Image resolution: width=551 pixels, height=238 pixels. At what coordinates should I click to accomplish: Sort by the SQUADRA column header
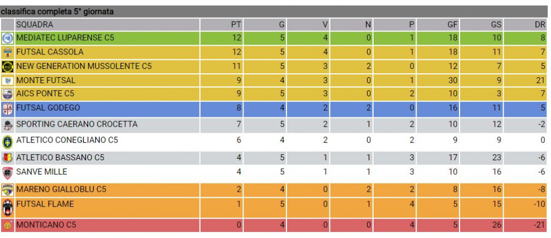[x=35, y=25]
